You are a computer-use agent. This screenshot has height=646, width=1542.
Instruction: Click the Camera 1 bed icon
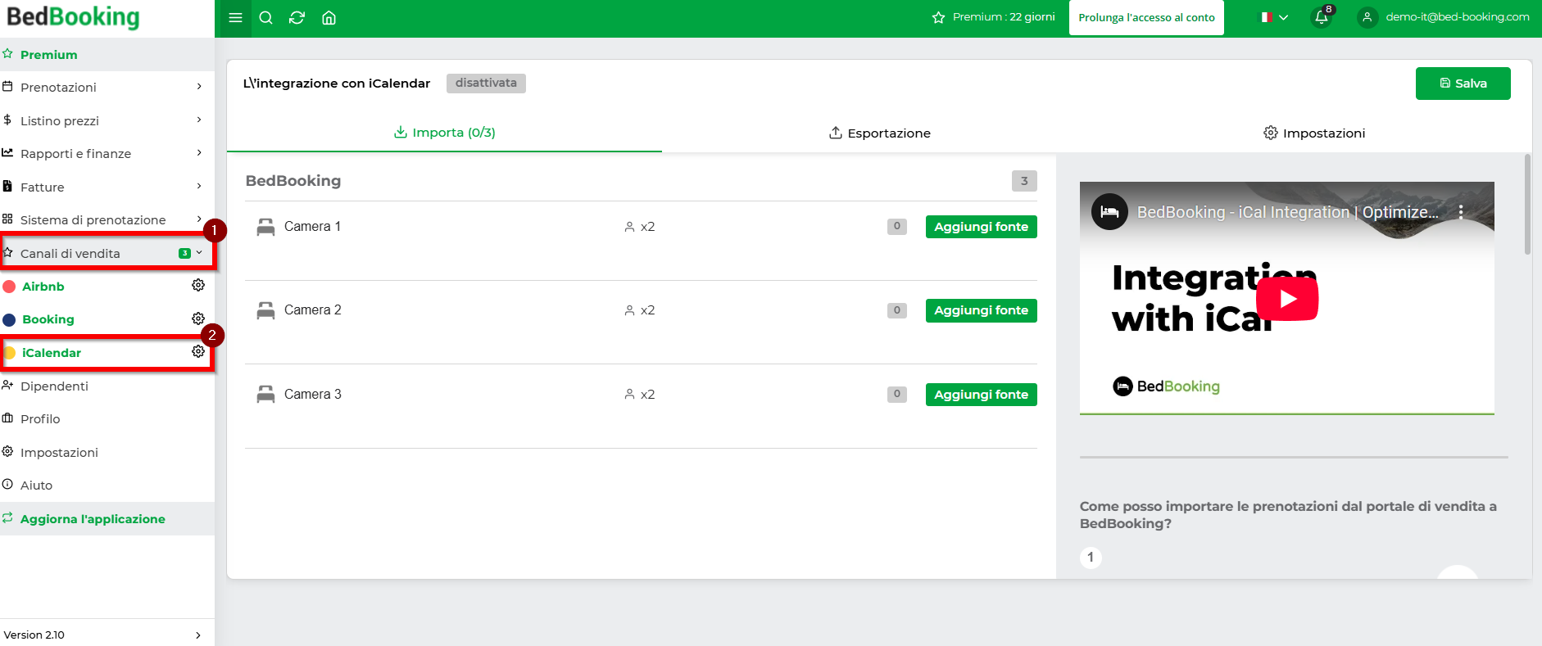point(265,227)
